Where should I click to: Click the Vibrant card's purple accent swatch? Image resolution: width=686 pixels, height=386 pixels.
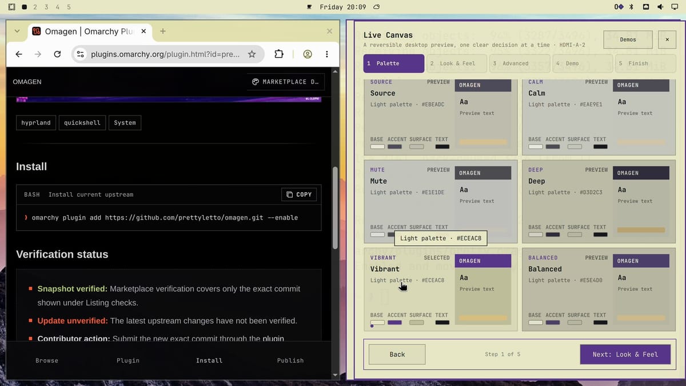coord(394,323)
